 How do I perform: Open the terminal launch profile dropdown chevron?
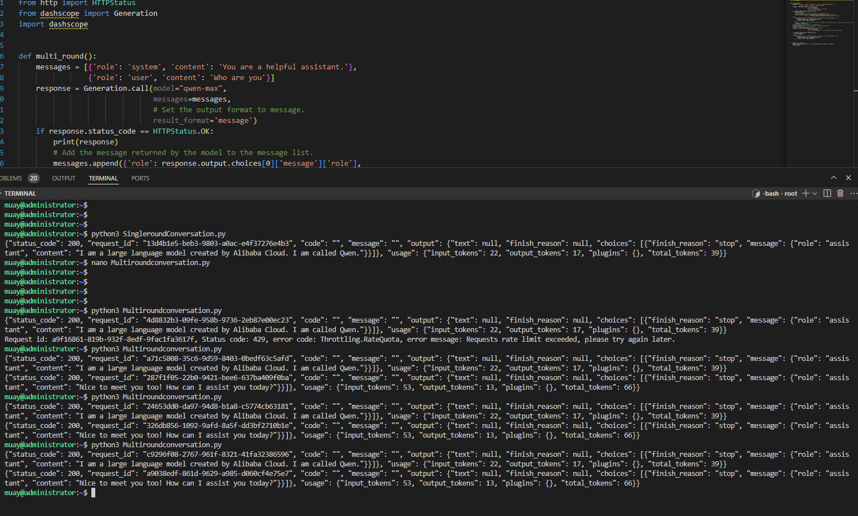coord(815,193)
